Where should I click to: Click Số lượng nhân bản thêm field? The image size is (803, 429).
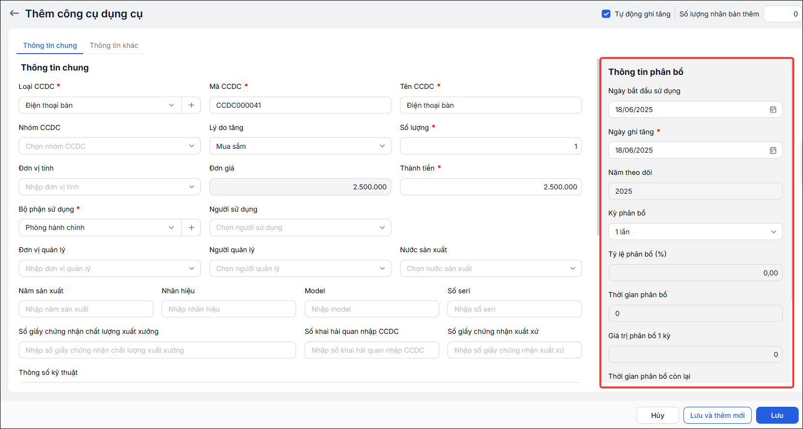click(782, 14)
